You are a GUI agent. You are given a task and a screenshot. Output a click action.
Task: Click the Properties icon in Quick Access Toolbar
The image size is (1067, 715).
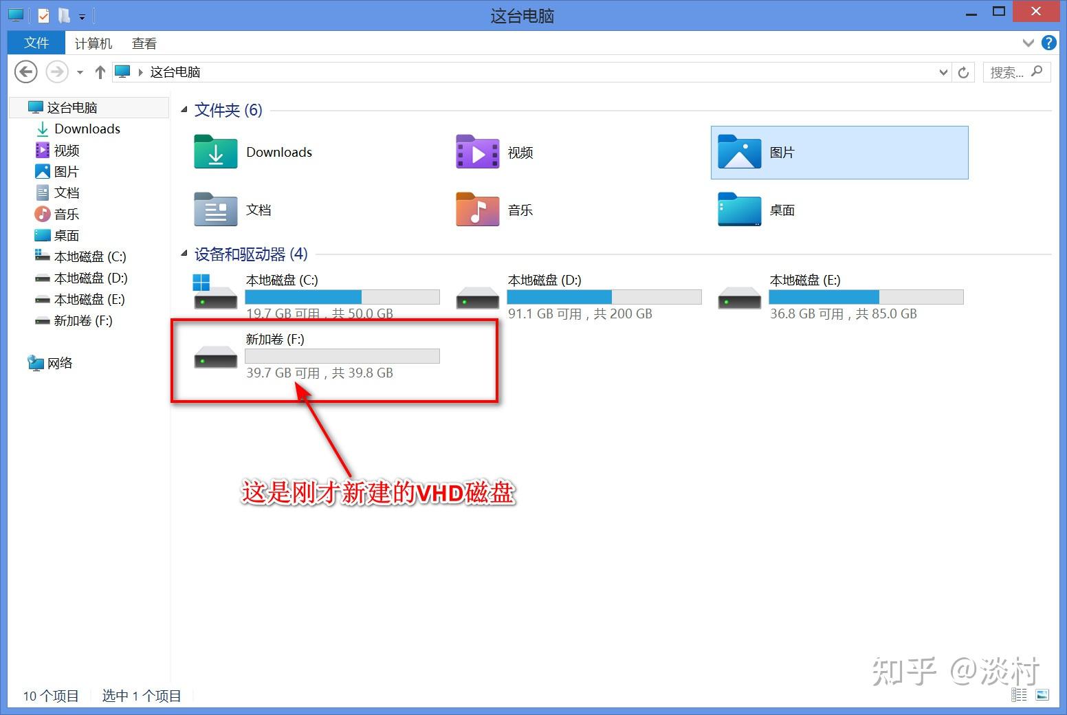43,14
